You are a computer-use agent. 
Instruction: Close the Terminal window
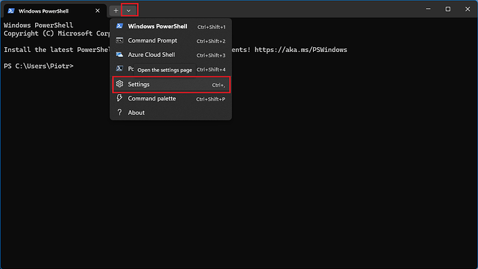click(x=468, y=9)
